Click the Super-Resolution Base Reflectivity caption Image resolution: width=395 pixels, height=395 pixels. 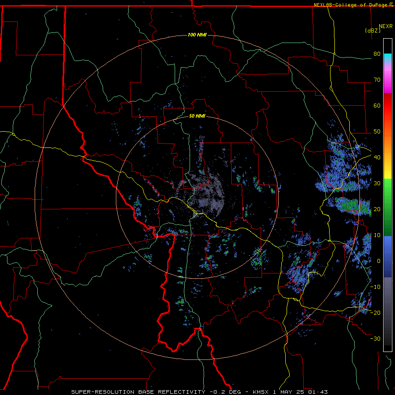tap(138, 392)
